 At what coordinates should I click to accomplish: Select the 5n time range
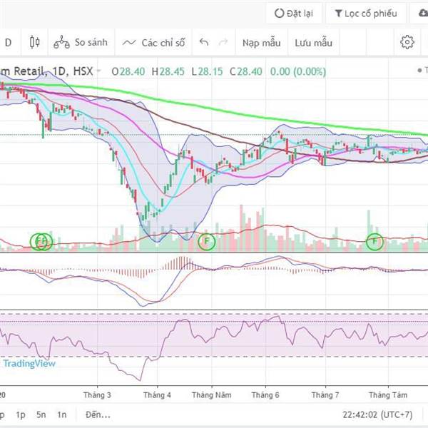(x=41, y=414)
